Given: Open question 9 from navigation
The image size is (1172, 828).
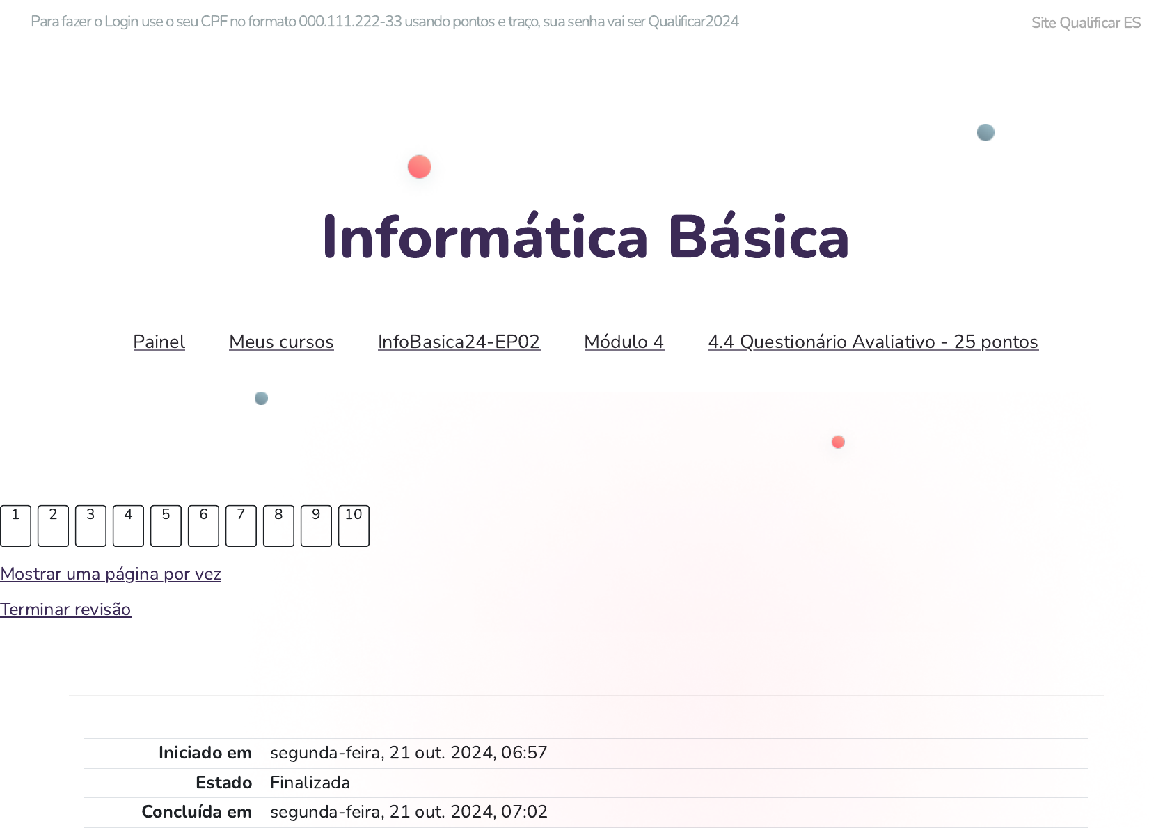Looking at the screenshot, I should (x=316, y=525).
